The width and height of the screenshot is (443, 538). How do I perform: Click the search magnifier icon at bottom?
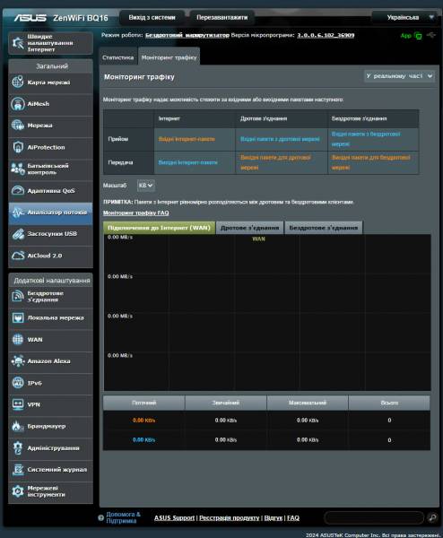point(433,517)
